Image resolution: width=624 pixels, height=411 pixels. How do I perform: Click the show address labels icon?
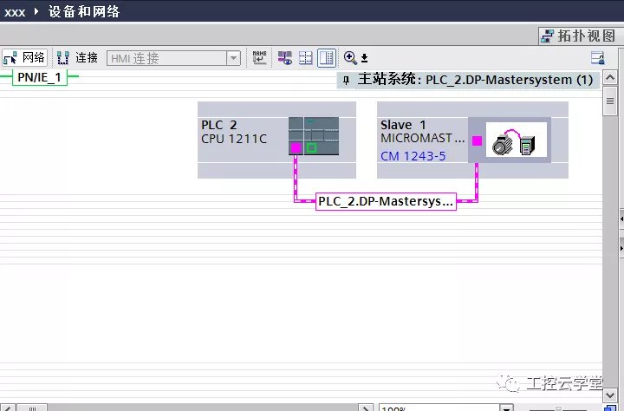(x=284, y=58)
